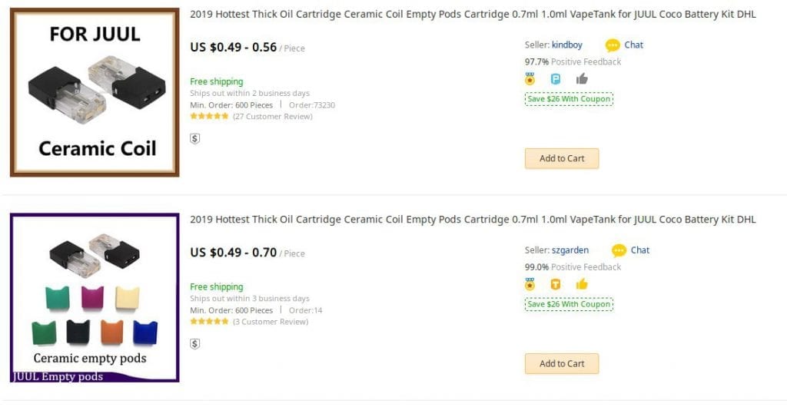Click the gold medal badge for seller szgarden

tap(530, 284)
